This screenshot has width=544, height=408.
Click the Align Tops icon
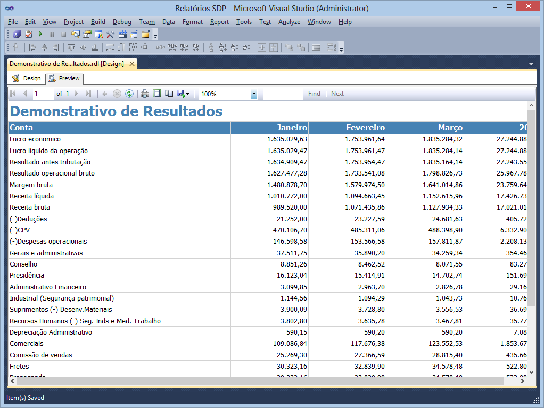(x=71, y=47)
